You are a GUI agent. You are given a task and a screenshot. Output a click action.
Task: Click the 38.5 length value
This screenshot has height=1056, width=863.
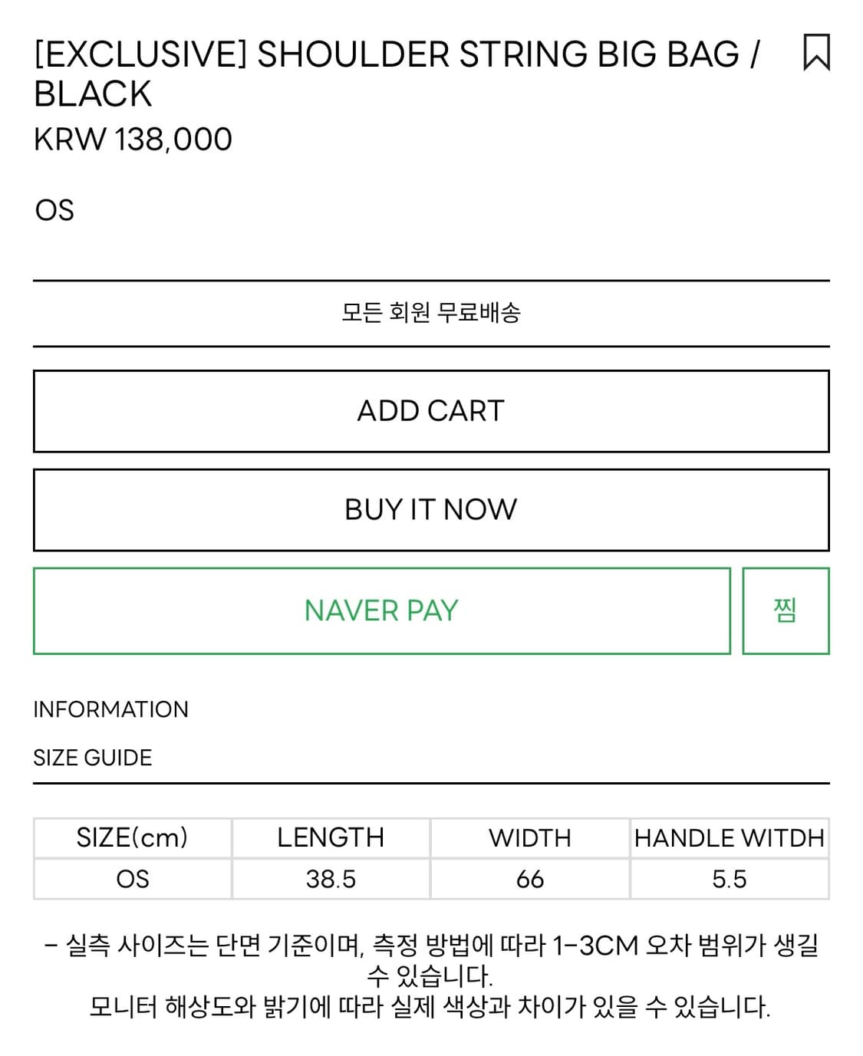tap(331, 879)
